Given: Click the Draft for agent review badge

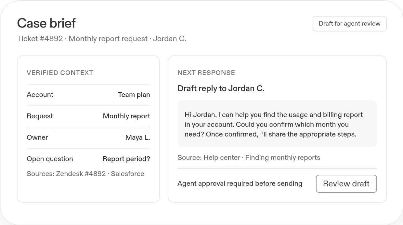Looking at the screenshot, I should [x=349, y=24].
